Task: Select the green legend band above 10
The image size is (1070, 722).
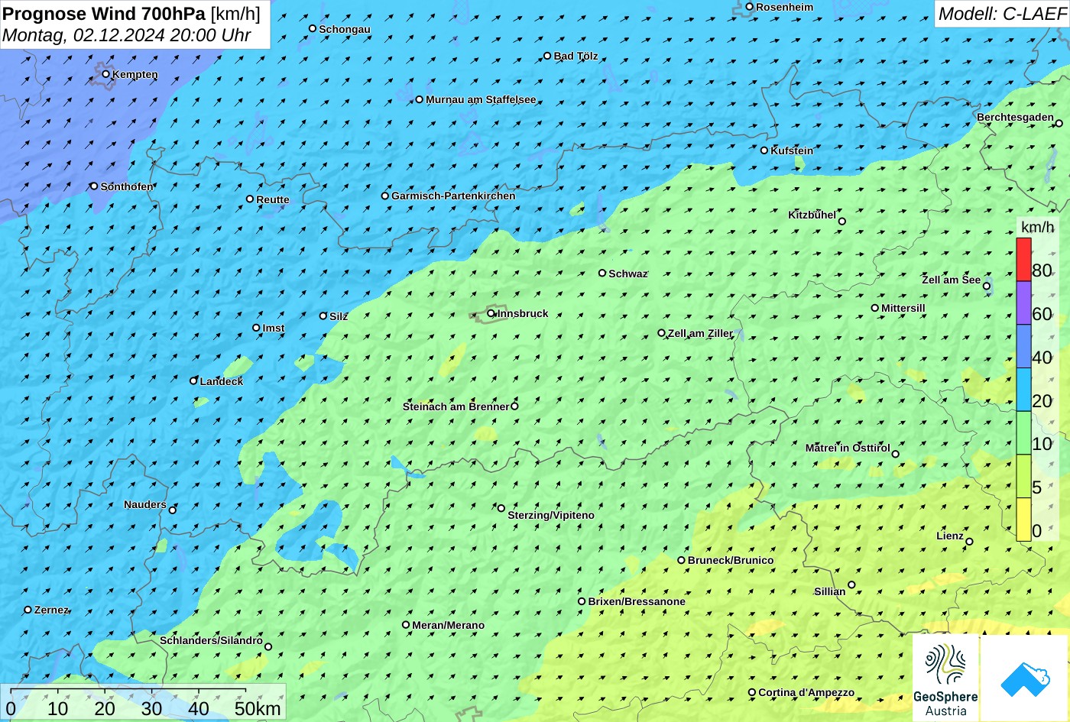Action: tap(1023, 433)
